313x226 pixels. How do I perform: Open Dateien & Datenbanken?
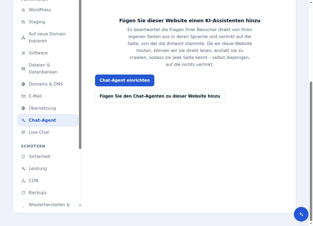pos(48,69)
